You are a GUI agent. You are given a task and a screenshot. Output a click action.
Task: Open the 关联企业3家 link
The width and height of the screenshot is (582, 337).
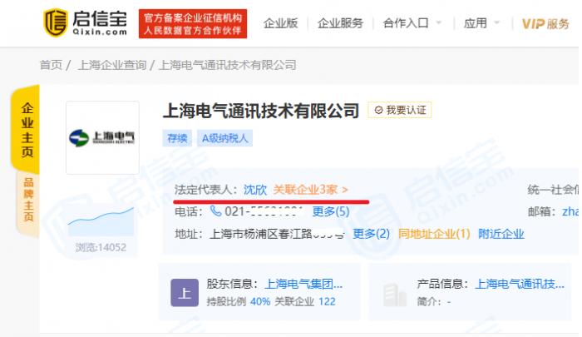tap(310, 190)
